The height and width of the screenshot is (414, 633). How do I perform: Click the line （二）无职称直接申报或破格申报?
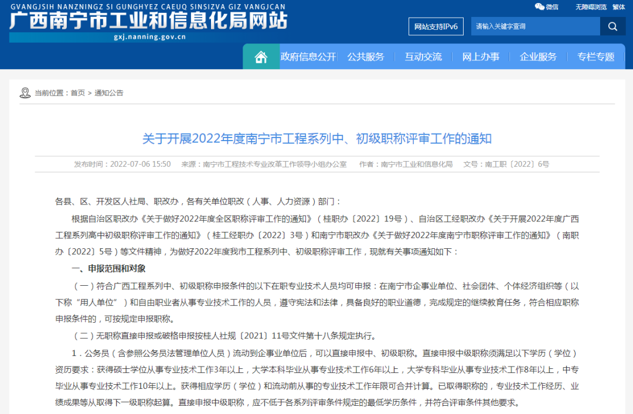click(x=225, y=336)
